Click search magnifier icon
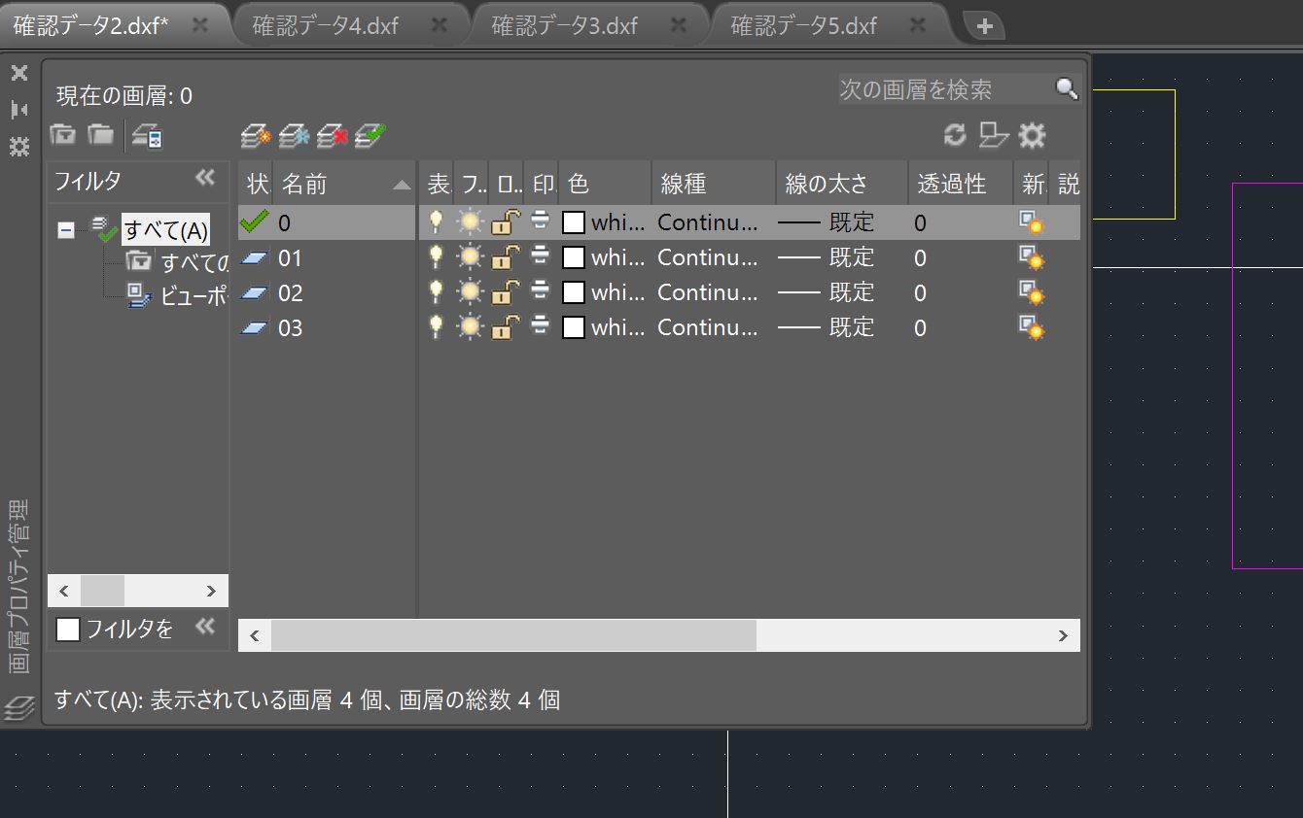This screenshot has width=1303, height=818. (1067, 89)
